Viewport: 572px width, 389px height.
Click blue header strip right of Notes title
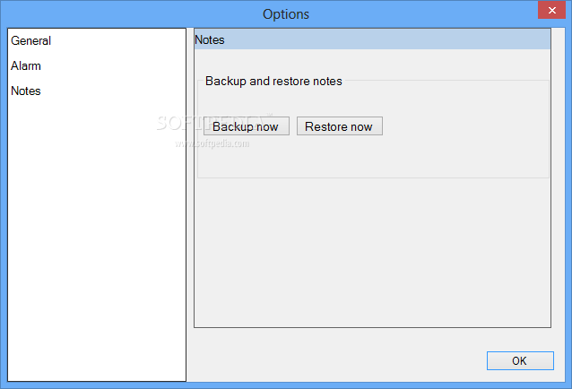tap(386, 39)
